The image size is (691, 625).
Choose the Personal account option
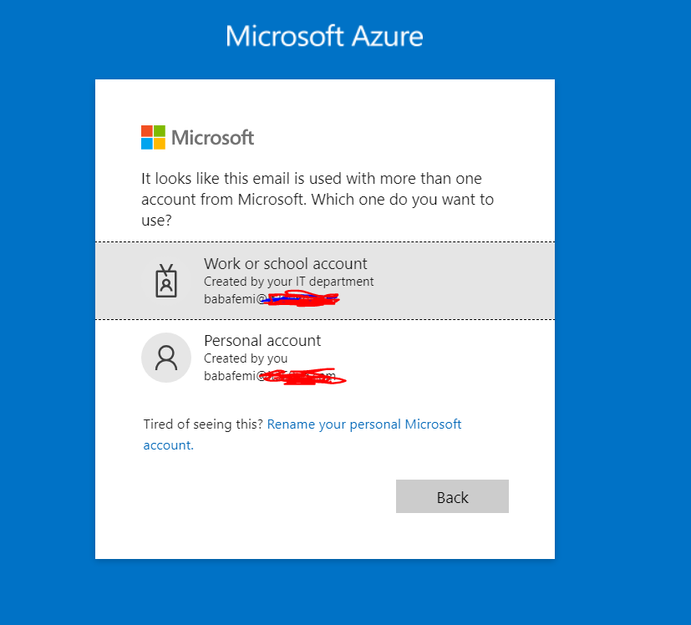tap(325, 358)
